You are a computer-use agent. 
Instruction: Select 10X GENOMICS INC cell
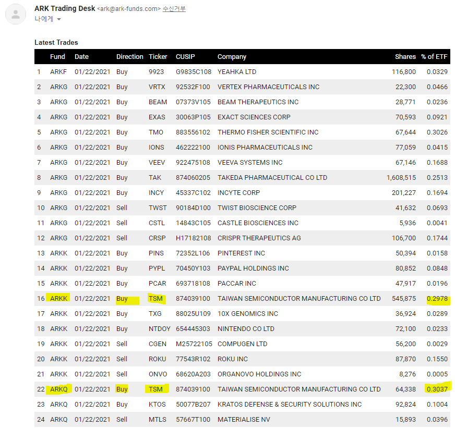click(248, 313)
